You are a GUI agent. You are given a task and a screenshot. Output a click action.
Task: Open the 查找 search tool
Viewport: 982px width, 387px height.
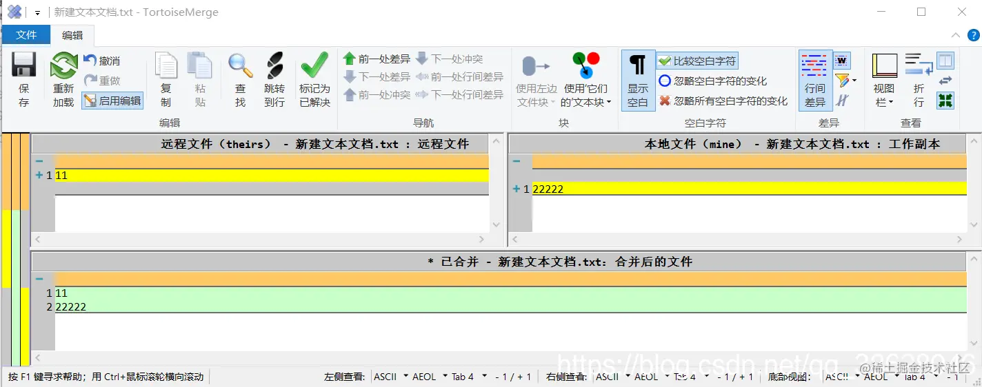click(x=240, y=80)
